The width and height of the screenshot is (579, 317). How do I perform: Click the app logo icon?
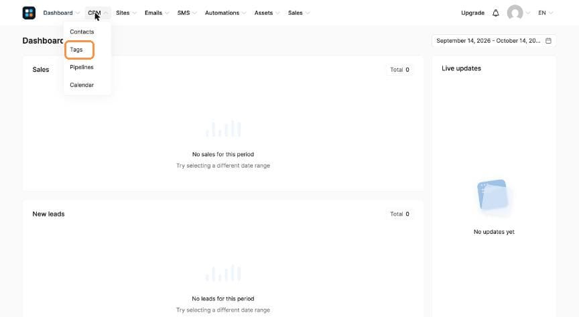pos(29,13)
